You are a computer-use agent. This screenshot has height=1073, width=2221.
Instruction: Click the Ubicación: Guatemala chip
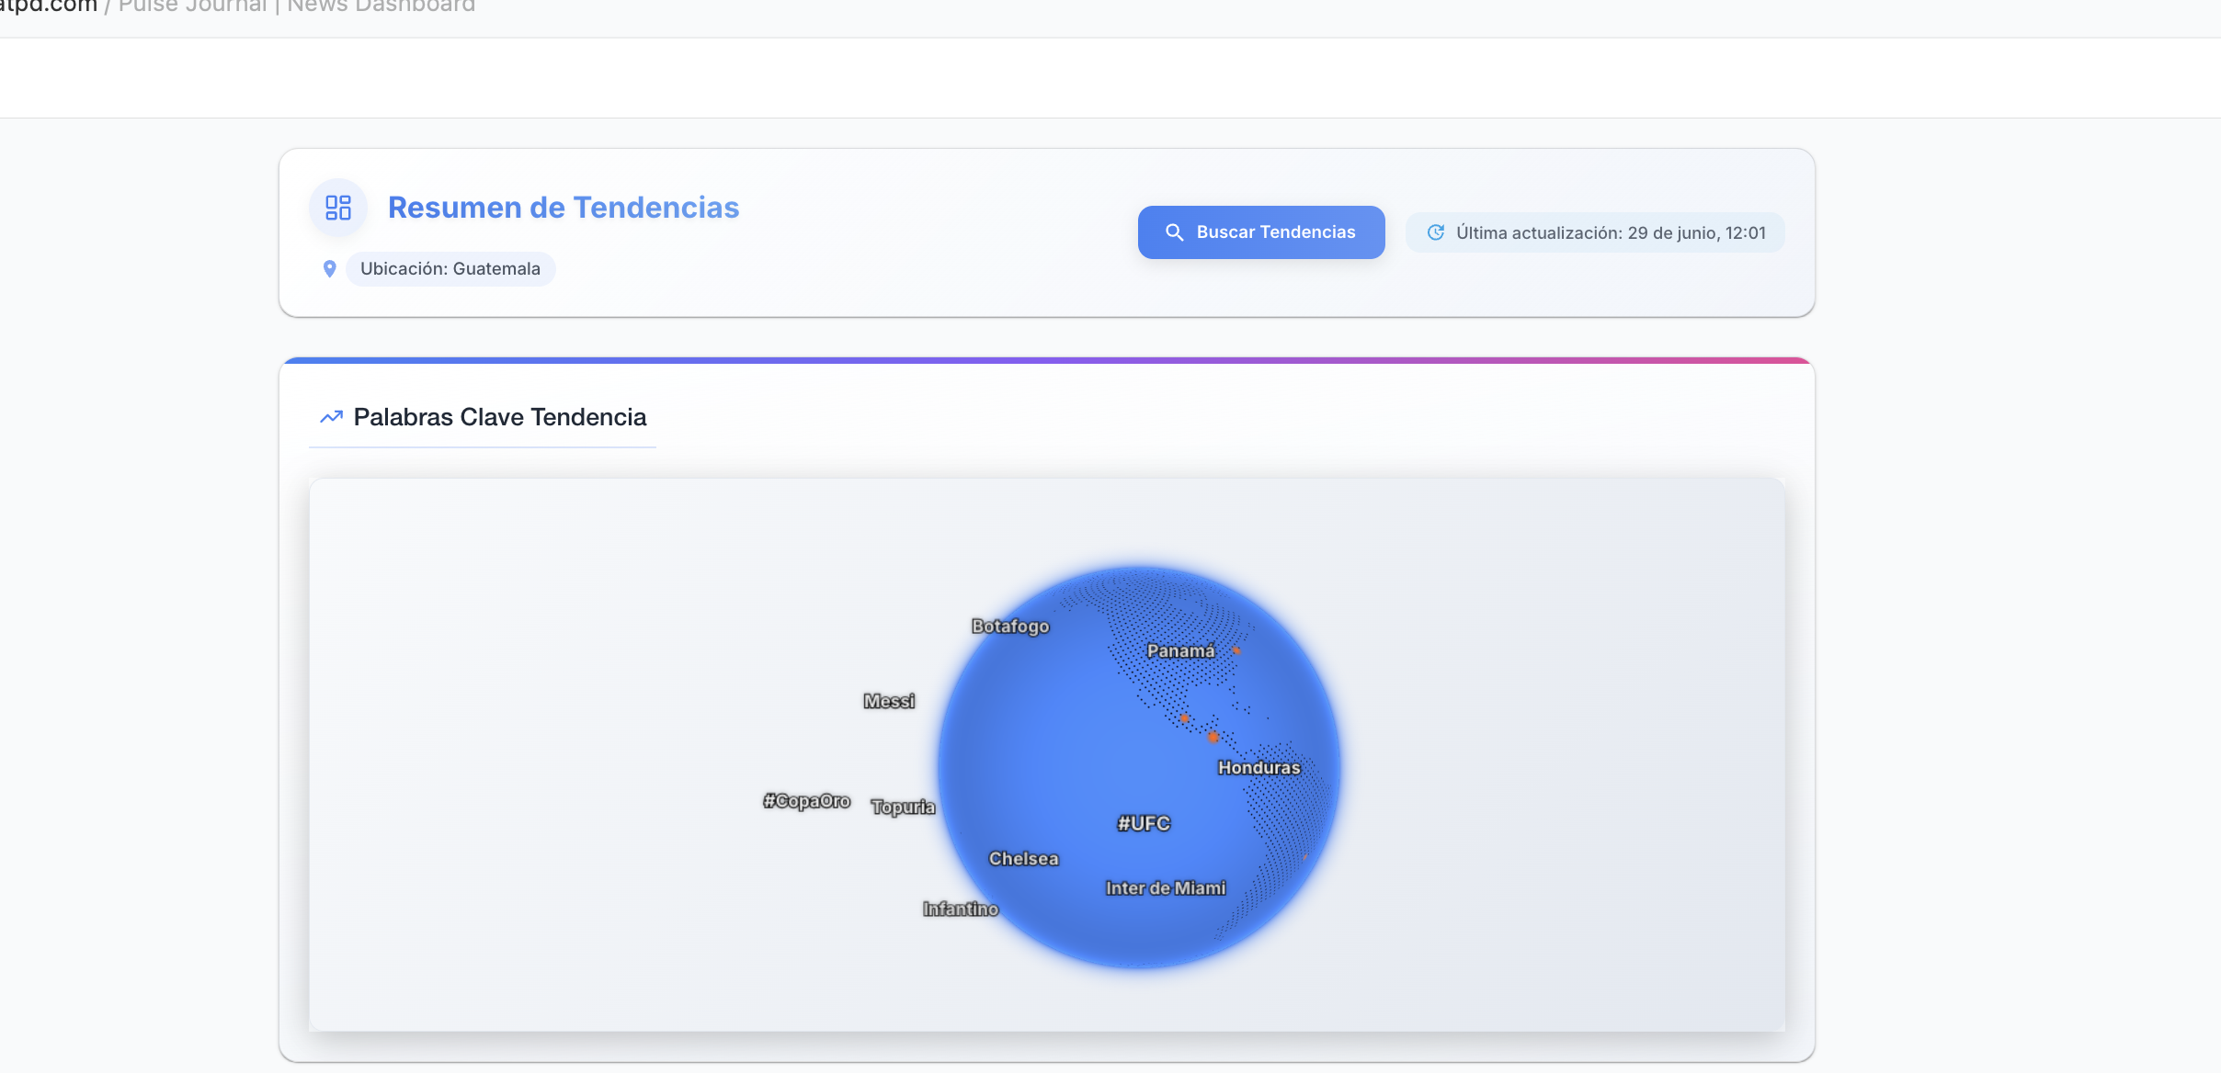click(x=450, y=269)
